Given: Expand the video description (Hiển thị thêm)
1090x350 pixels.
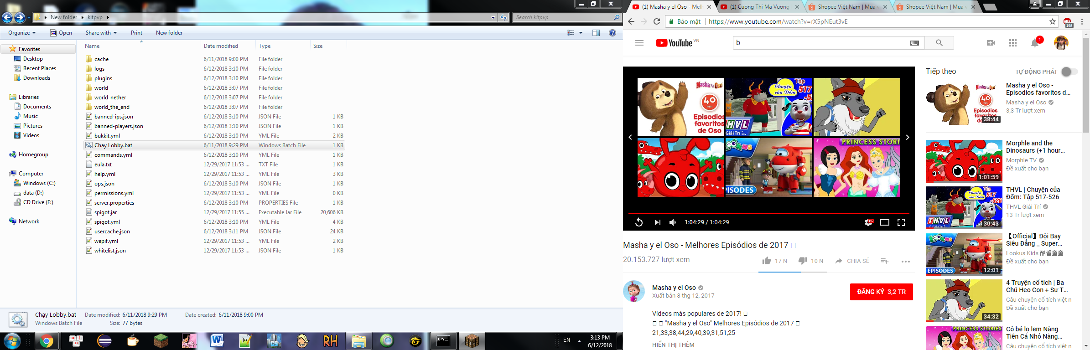Looking at the screenshot, I should pos(673,345).
